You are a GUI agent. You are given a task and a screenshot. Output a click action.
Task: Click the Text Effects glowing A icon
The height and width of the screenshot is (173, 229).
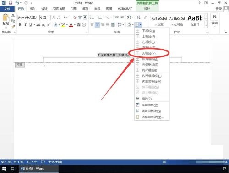tap(56, 25)
